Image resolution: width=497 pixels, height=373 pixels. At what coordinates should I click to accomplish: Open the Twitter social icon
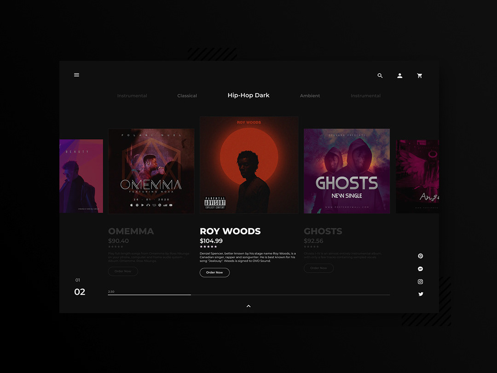coord(421,294)
